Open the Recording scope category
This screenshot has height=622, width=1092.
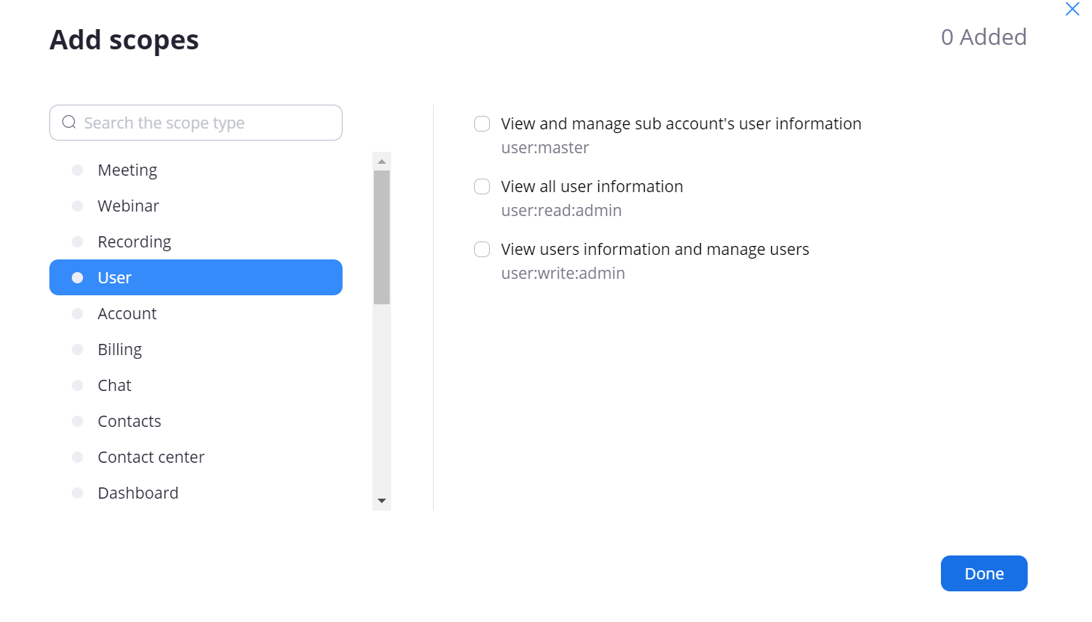(134, 242)
